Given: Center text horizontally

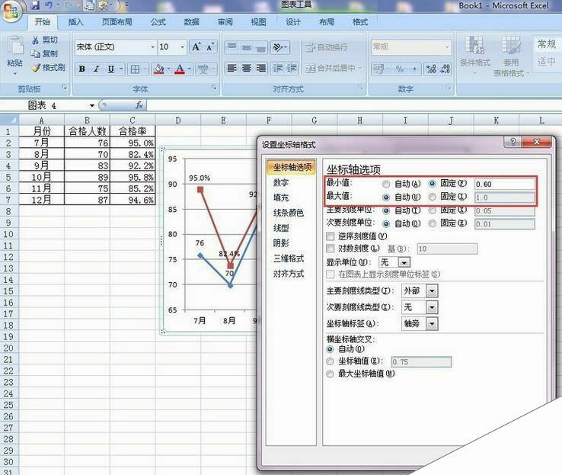Looking at the screenshot, I should coord(246,68).
